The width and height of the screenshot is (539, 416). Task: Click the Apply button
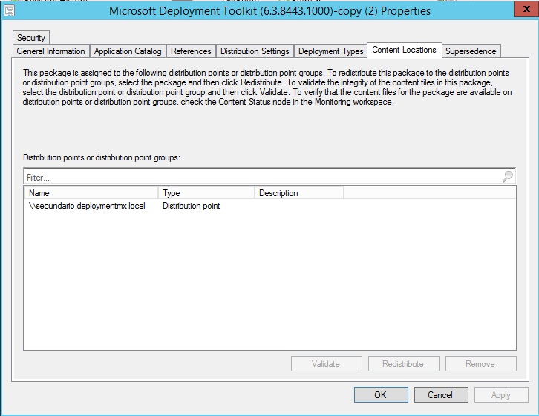[x=501, y=395]
